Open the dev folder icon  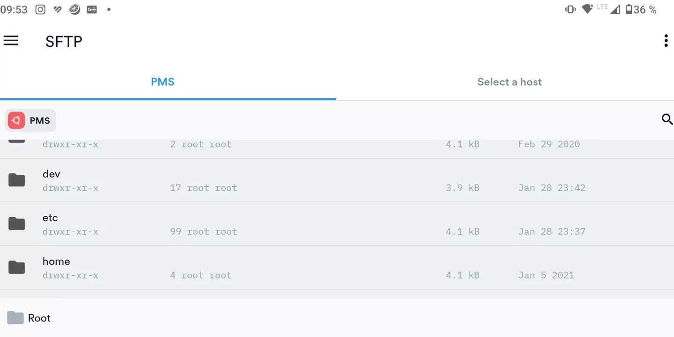17,180
